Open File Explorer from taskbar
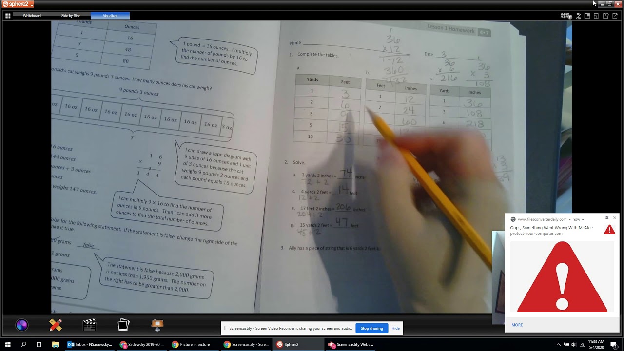Image resolution: width=624 pixels, height=351 pixels. coord(55,344)
